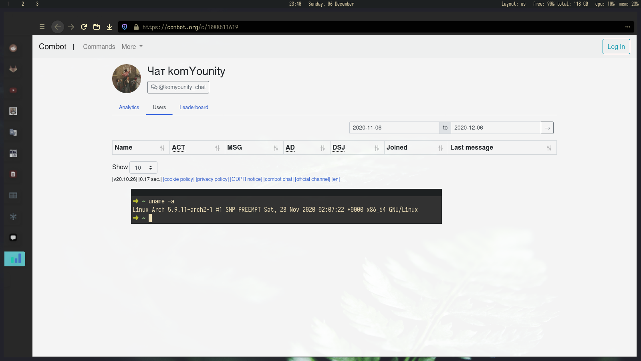Open the Commands page from navbar
This screenshot has height=361, width=641.
click(x=99, y=47)
